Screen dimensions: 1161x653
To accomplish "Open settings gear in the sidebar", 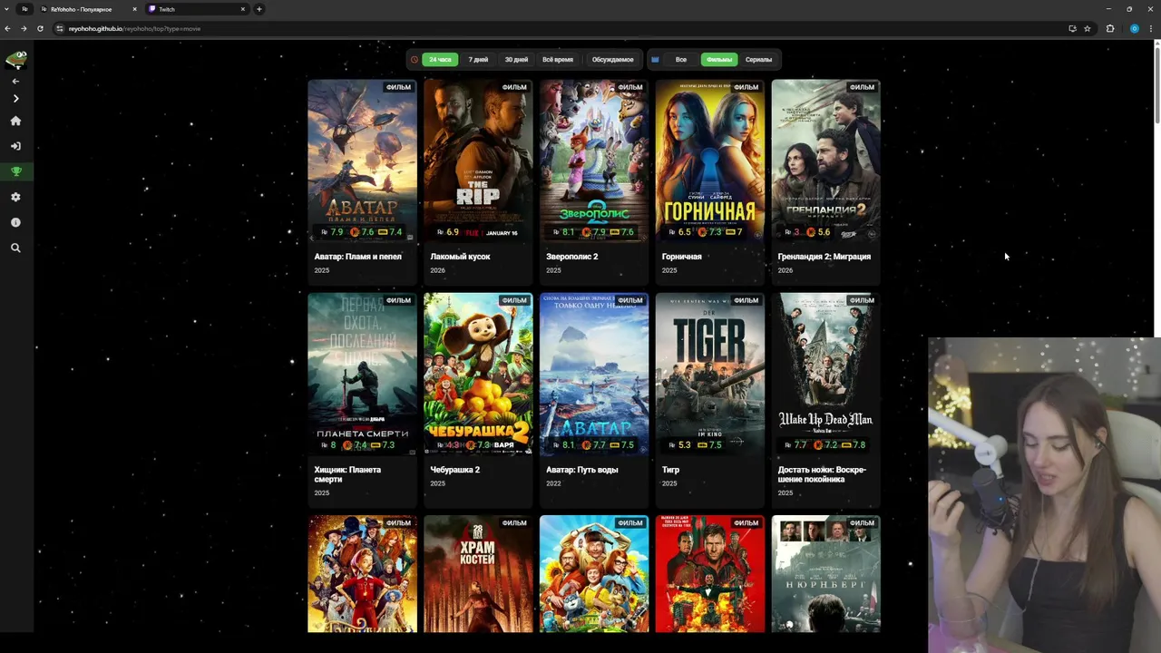I will [x=15, y=197].
